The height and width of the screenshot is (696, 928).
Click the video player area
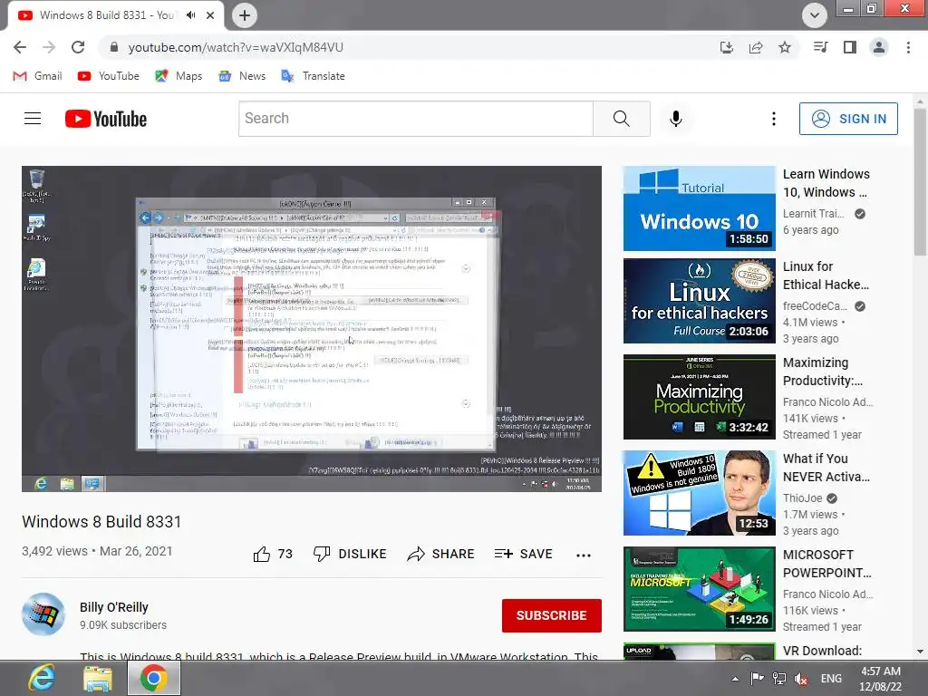(312, 328)
